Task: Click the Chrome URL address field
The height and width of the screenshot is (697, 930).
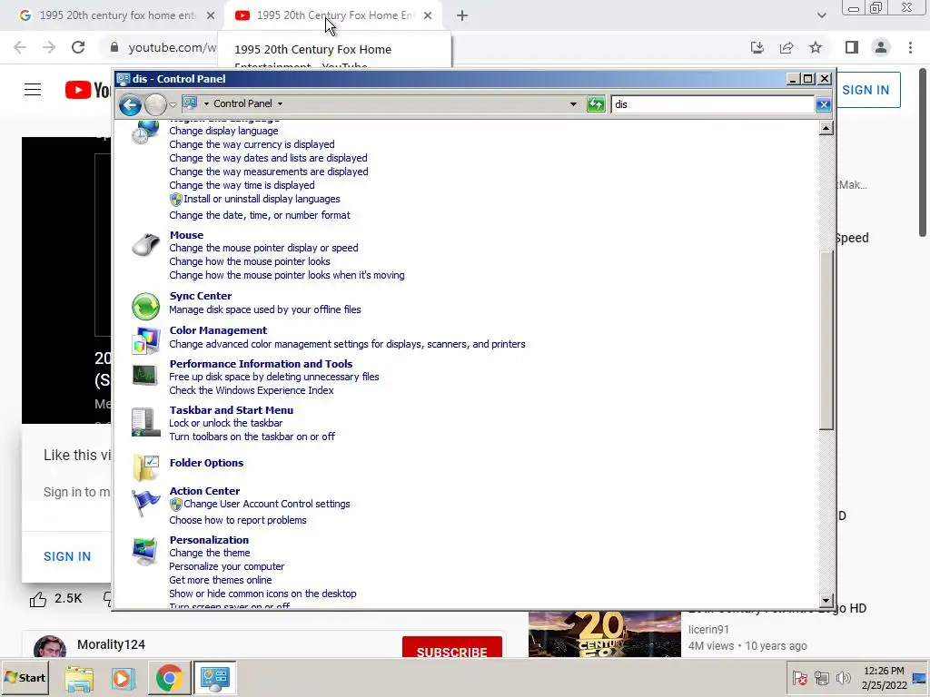Action: click(x=172, y=47)
